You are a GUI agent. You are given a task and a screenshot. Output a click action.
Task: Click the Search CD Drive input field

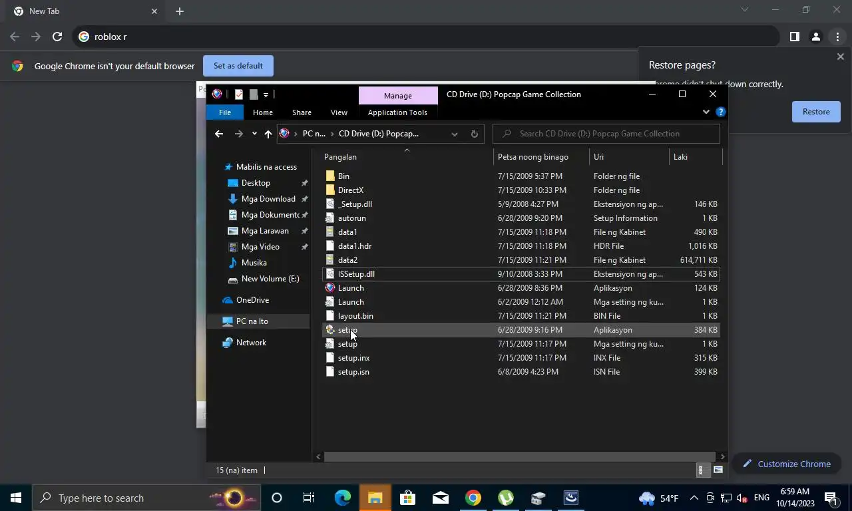[606, 134]
